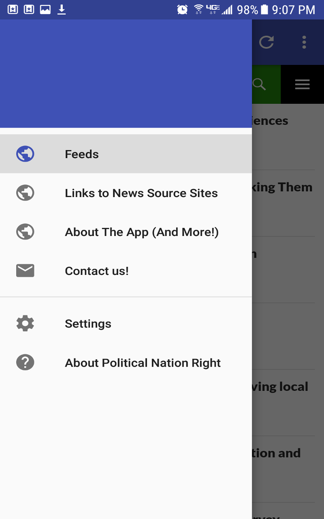Click the globe icon beside About The App

[x=25, y=232]
